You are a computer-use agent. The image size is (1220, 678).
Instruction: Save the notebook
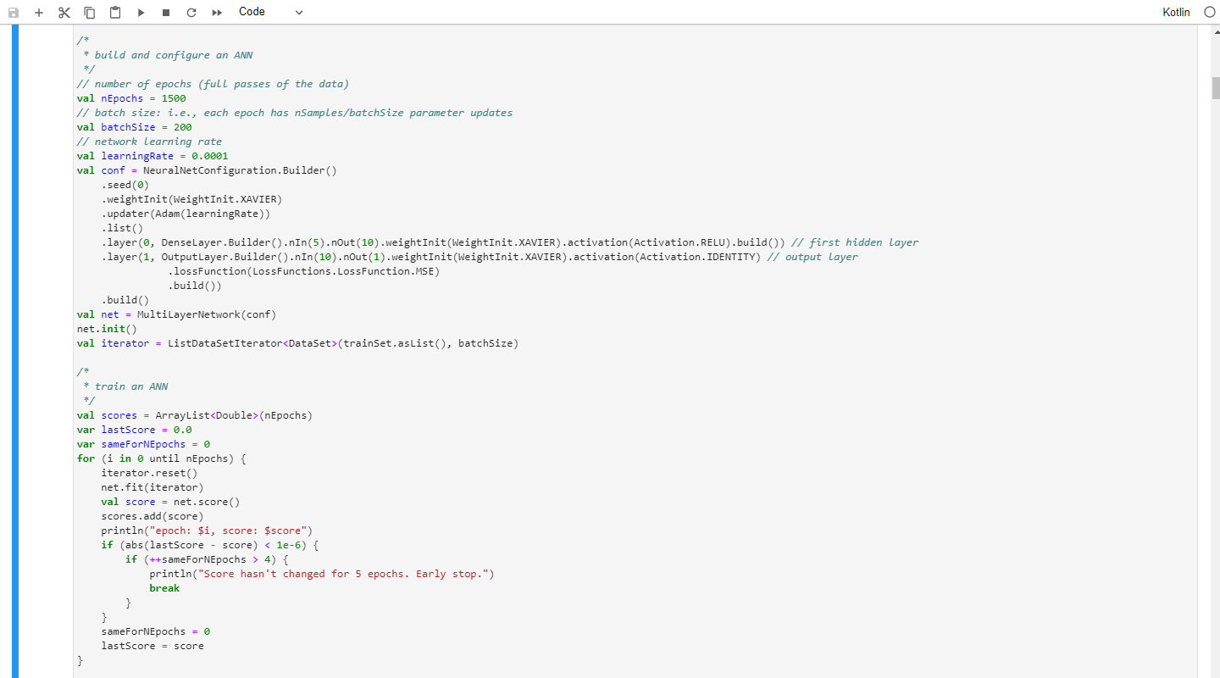click(13, 12)
